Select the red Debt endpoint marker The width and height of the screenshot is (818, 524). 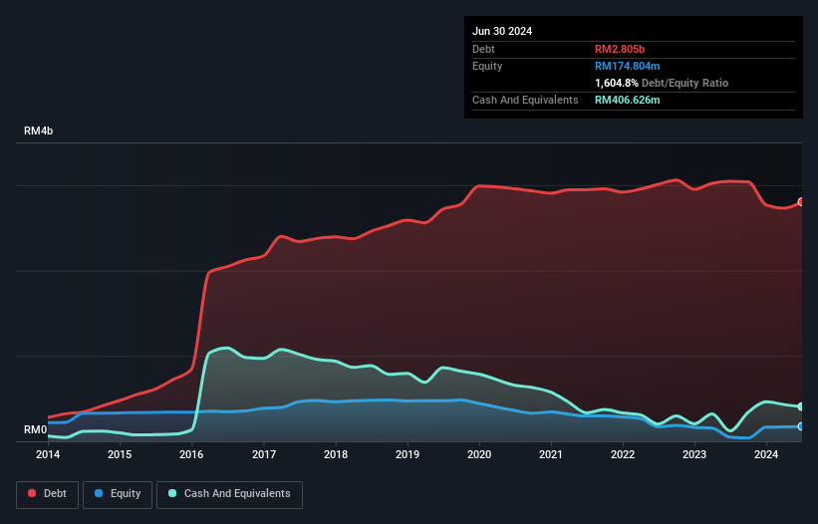[x=801, y=202]
